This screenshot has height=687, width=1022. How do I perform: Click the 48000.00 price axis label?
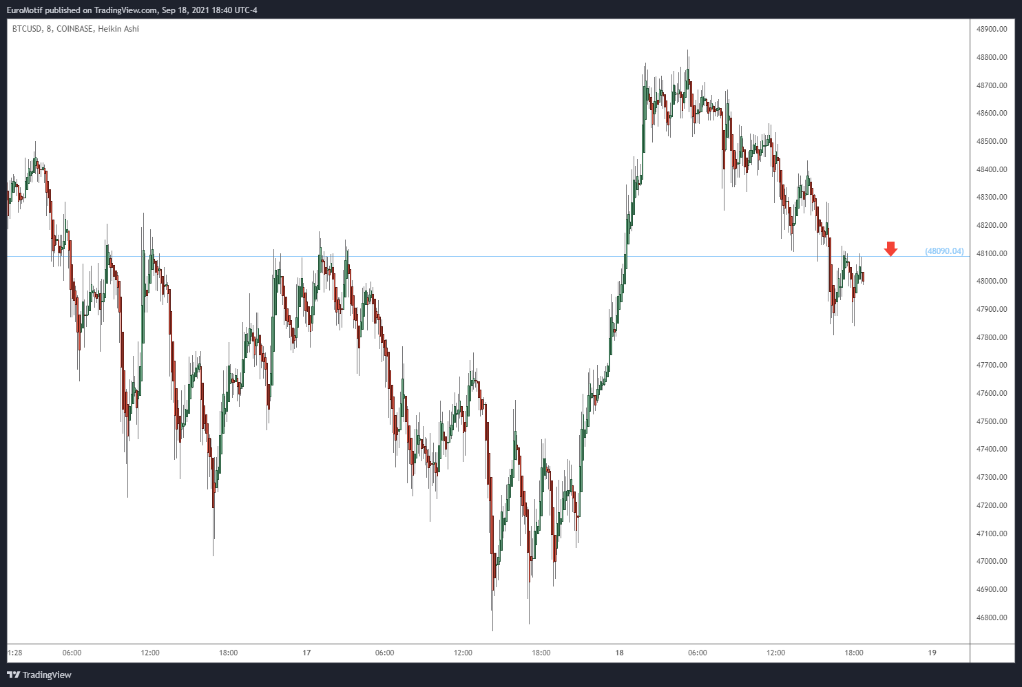(992, 281)
